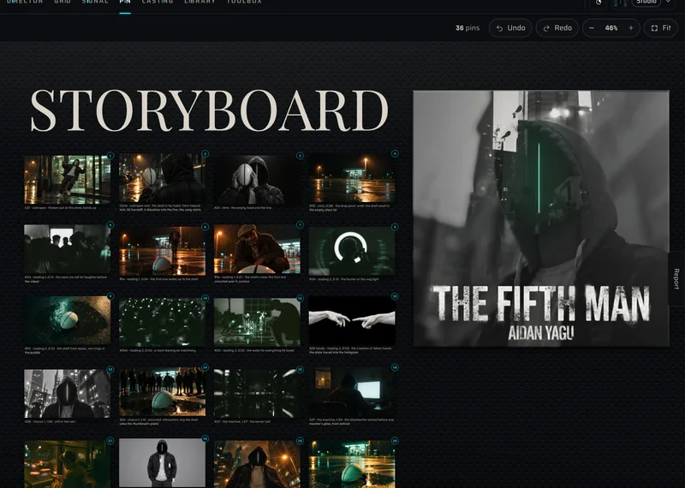Click pin badge number 16
The height and width of the screenshot is (488, 685).
pyautogui.click(x=395, y=367)
